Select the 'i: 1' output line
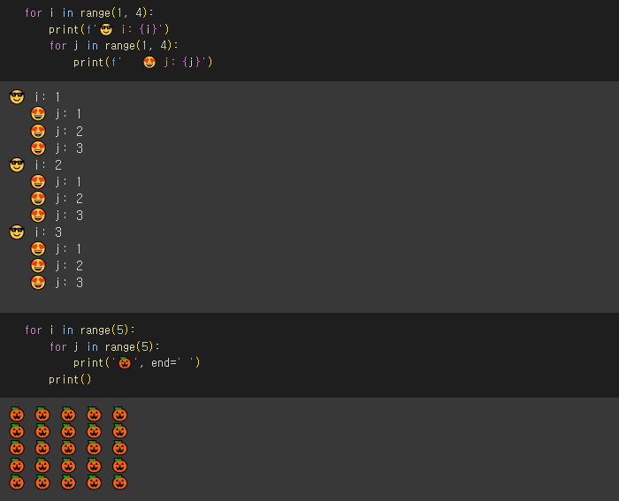The width and height of the screenshot is (619, 501). coord(34,97)
